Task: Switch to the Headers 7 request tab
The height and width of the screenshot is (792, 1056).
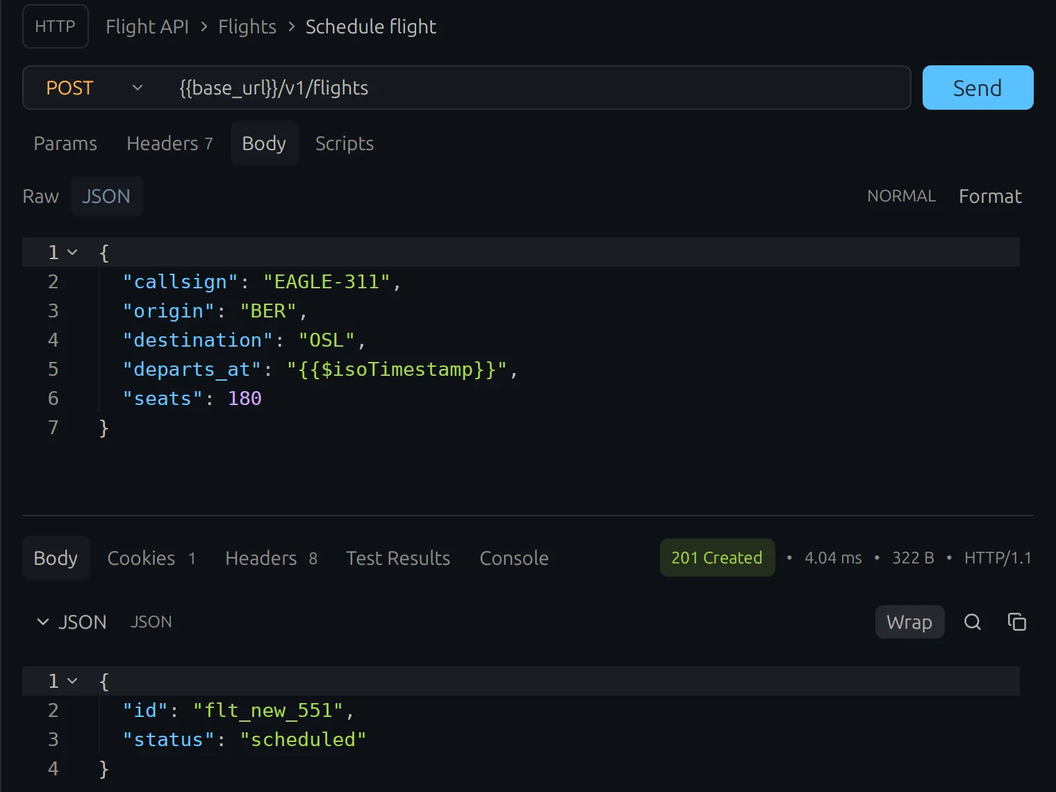Action: coord(170,143)
